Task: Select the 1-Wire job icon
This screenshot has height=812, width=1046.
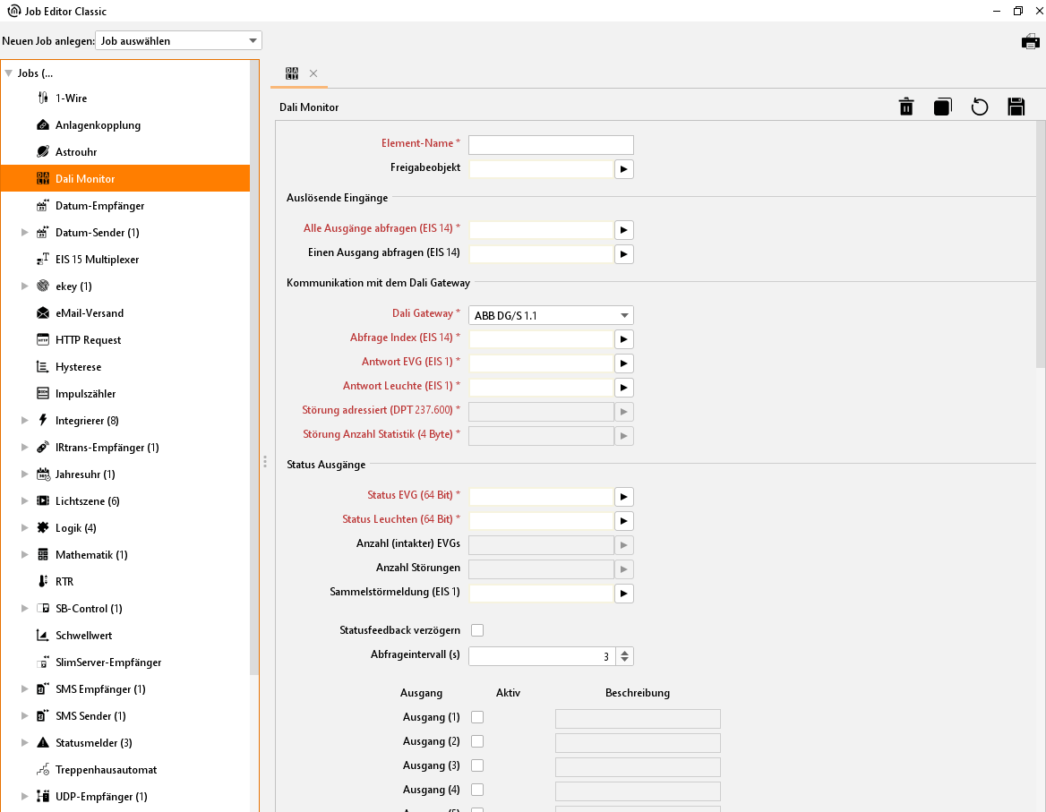Action: [42, 98]
